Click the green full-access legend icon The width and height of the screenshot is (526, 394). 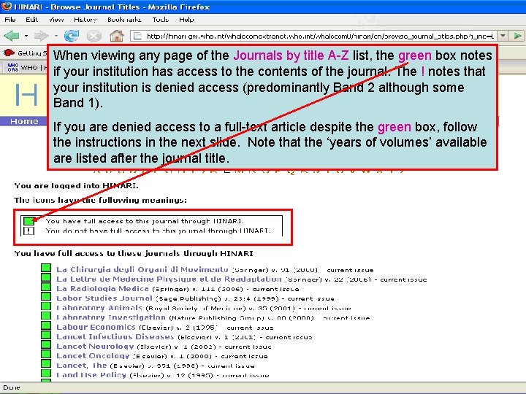(x=28, y=221)
